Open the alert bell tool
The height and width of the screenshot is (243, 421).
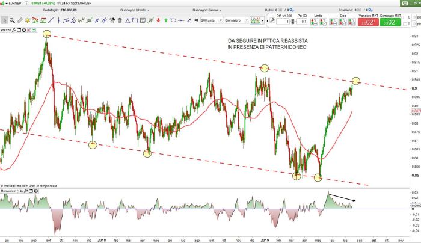(28, 20)
